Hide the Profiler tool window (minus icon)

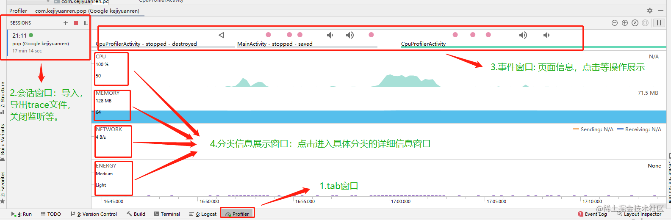point(661,11)
